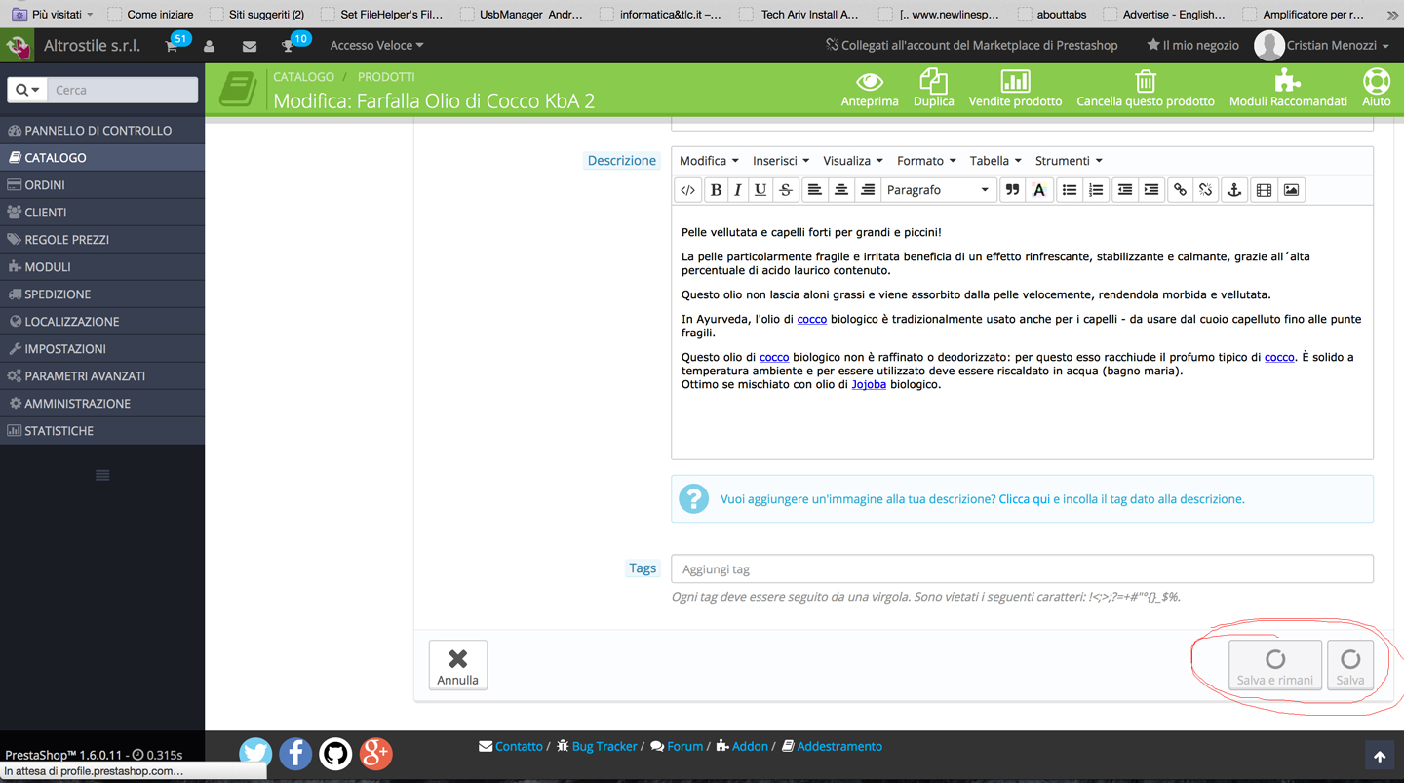The width and height of the screenshot is (1404, 783).
Task: Delete the product via Cancella questo prodotto
Action: [1146, 89]
